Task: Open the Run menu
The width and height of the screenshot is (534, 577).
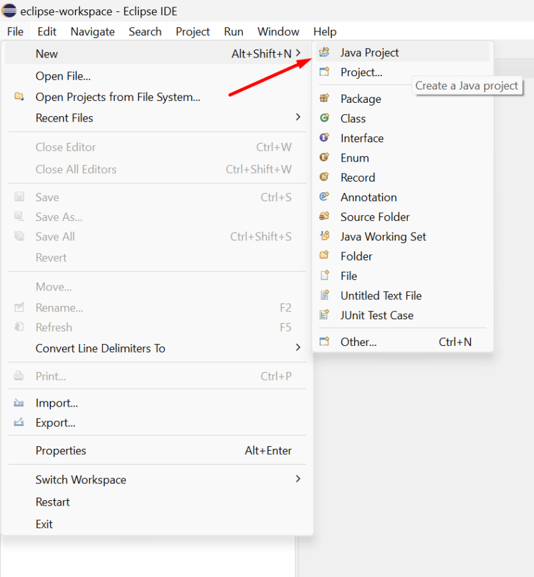Action: (x=234, y=31)
